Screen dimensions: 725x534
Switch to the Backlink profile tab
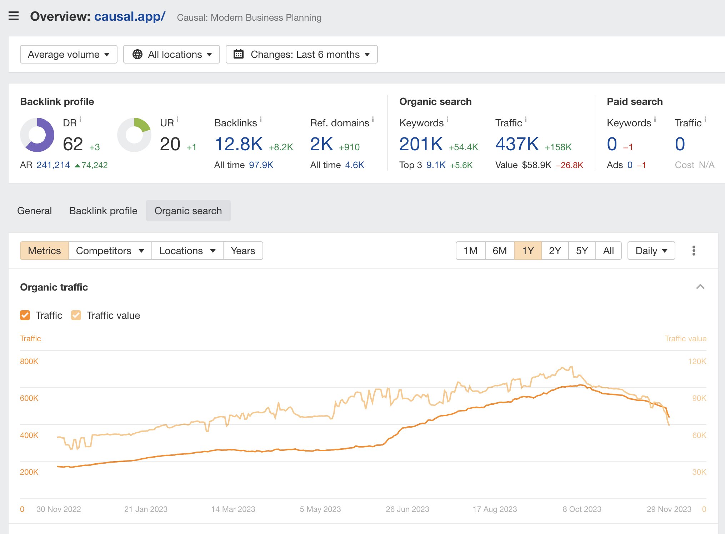[103, 211]
